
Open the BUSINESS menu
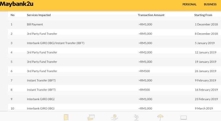[210, 4]
